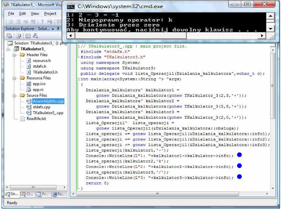This screenshot has height=209, width=281.
Task: Click the 'lista_operacji(kalkulator2,'k');' line
Action: pyautogui.click(x=127, y=161)
